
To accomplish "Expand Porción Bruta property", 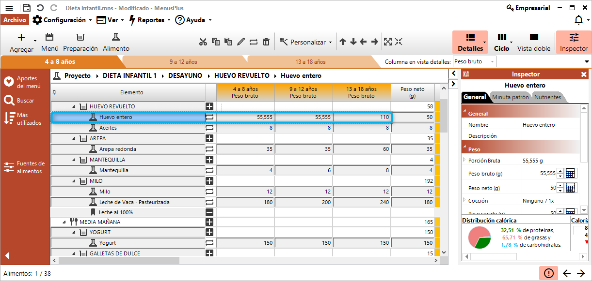I will tap(464, 160).
